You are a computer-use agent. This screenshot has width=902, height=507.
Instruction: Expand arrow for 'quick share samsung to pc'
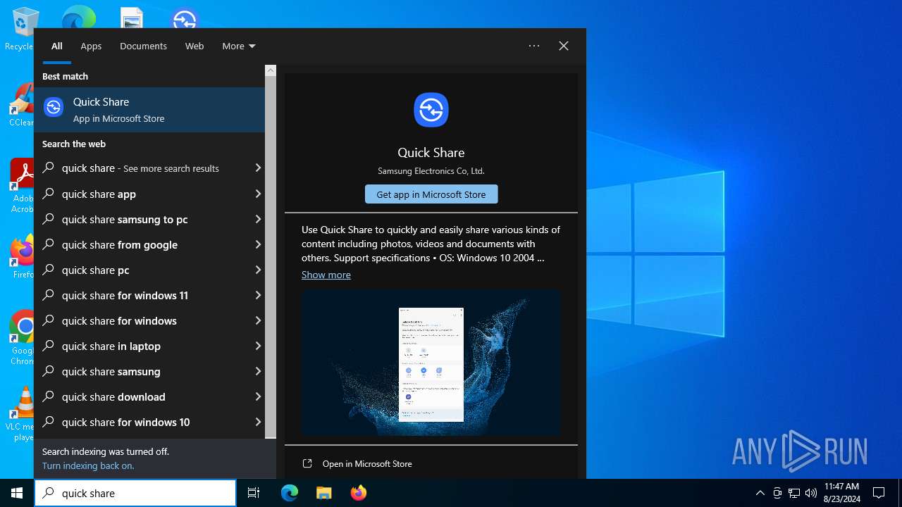[x=258, y=219]
